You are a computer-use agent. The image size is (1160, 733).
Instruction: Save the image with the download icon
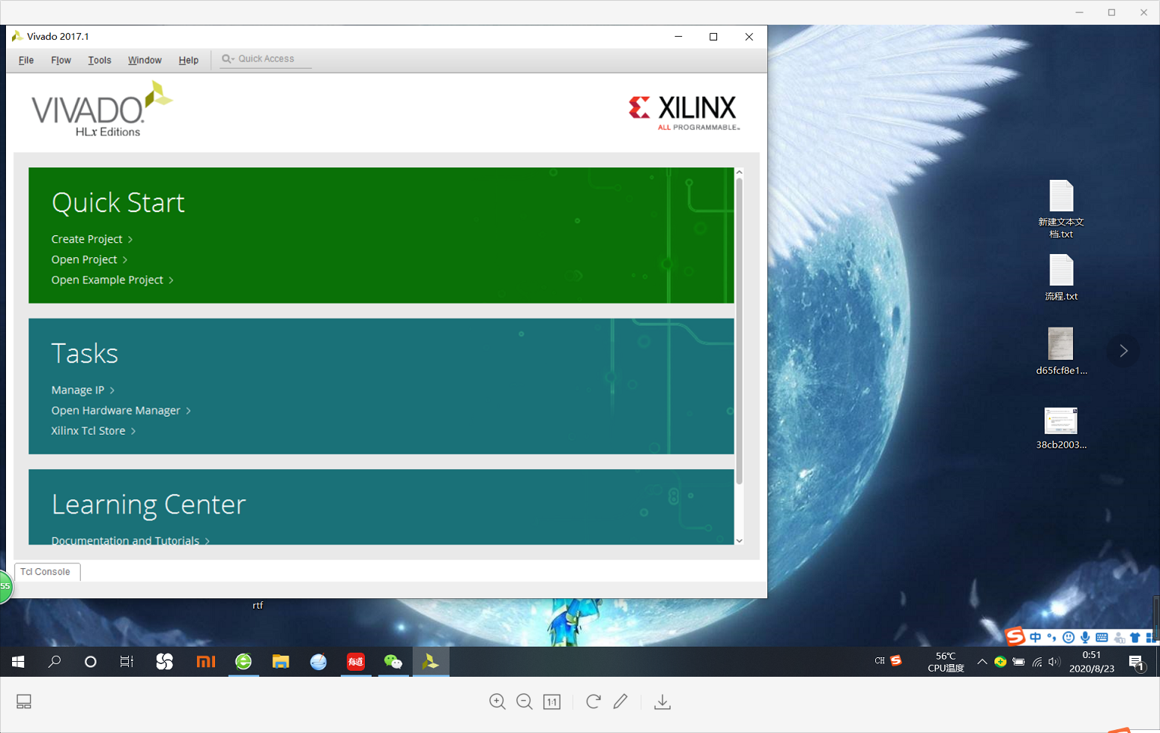tap(662, 702)
